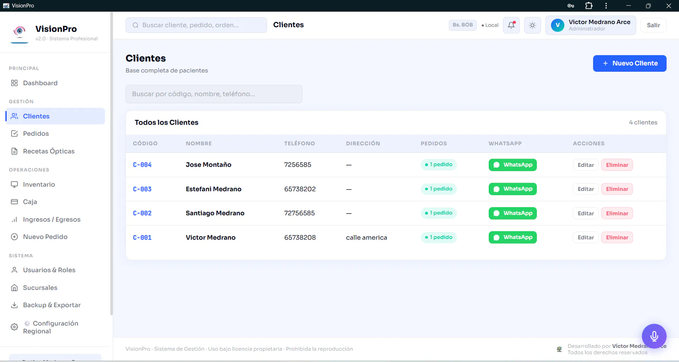
Task: Click phone number 65738202
Action: point(300,189)
